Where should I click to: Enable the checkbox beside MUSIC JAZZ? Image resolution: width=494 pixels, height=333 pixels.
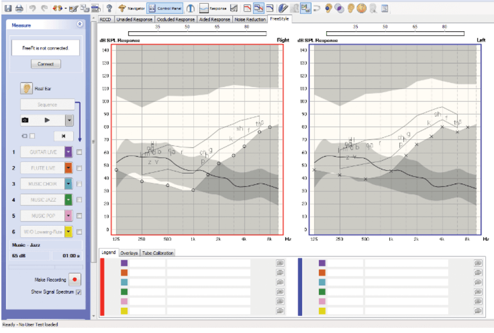tap(80, 200)
